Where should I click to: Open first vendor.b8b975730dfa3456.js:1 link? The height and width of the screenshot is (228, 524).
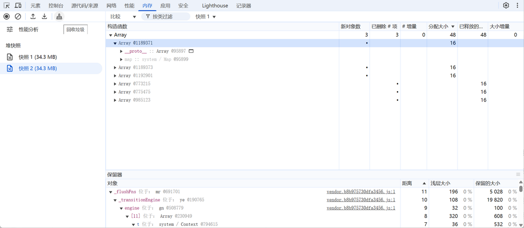click(361, 192)
